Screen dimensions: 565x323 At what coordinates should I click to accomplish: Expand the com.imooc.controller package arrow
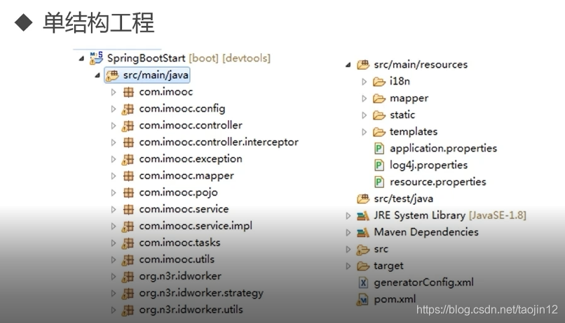click(114, 126)
